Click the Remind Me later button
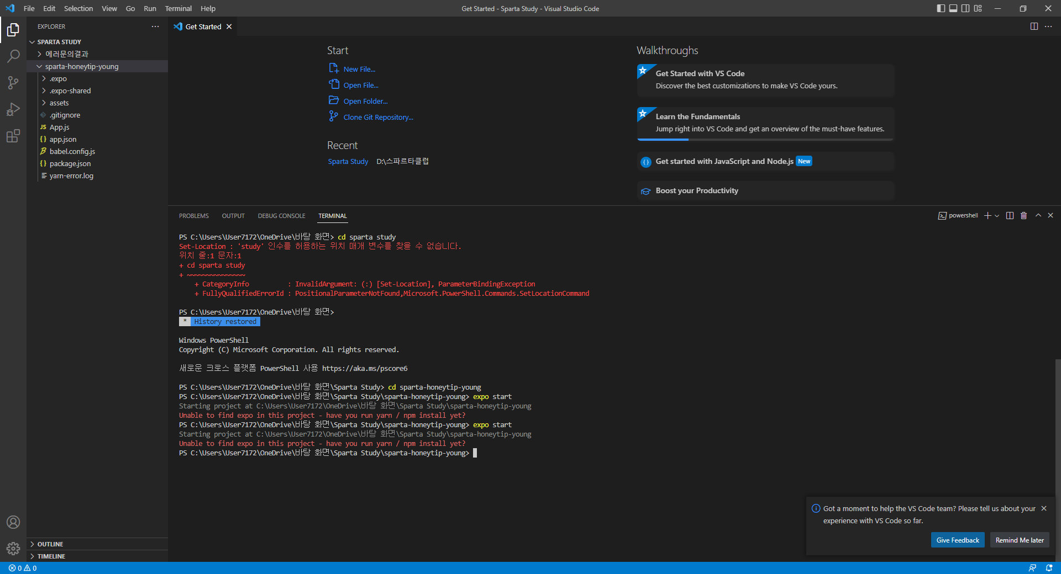 [1020, 540]
